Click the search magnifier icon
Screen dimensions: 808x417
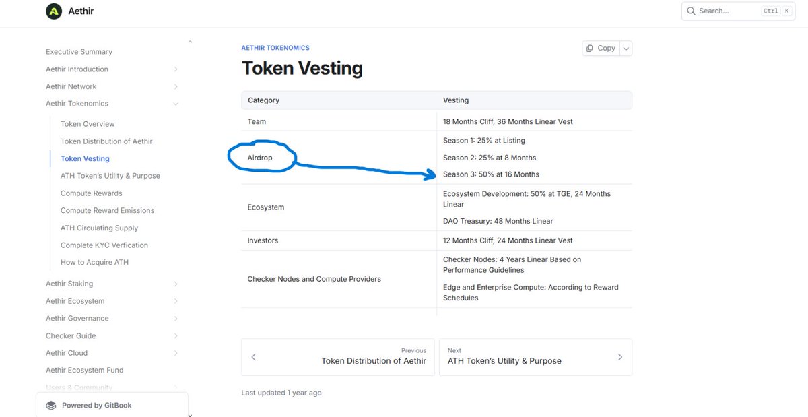[x=691, y=11]
